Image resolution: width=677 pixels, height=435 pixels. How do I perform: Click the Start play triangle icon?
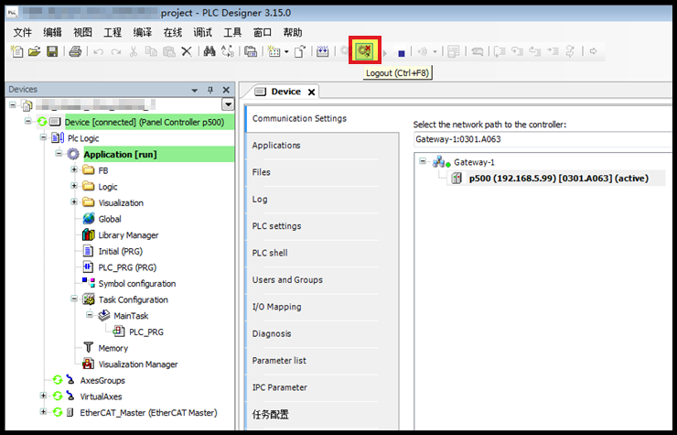[x=384, y=53]
